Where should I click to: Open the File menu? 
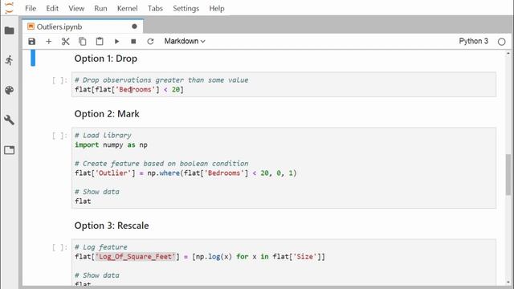tap(31, 8)
